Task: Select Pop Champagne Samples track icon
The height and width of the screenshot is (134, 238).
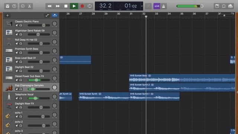Action: (x=9, y=87)
